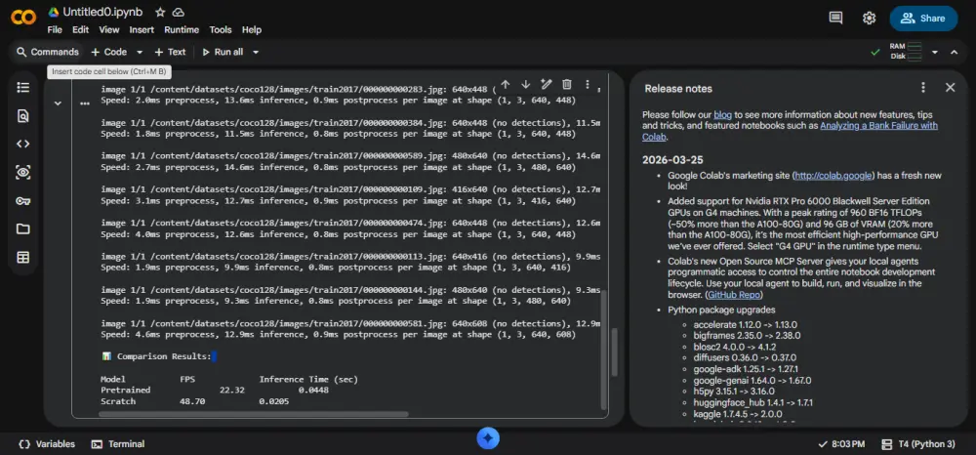The image size is (976, 455).
Task: Click Run all
Action: (x=223, y=53)
